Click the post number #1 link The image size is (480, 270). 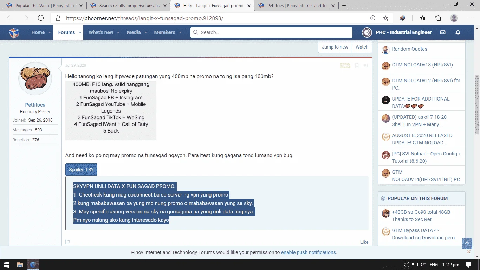(x=366, y=65)
